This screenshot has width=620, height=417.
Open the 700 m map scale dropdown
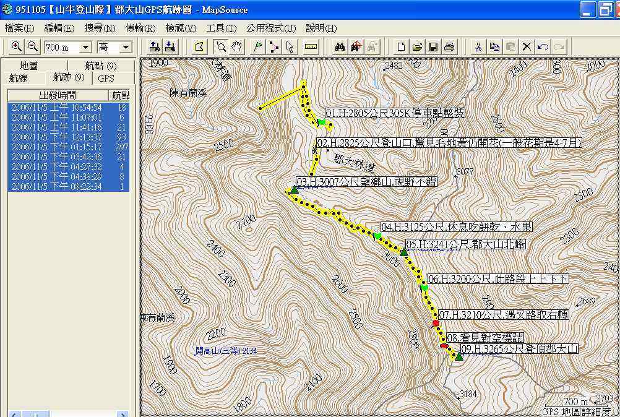coord(85,48)
